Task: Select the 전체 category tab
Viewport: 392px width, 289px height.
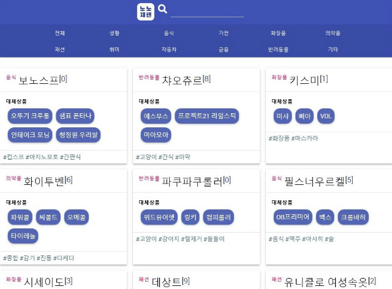Action: (60, 33)
